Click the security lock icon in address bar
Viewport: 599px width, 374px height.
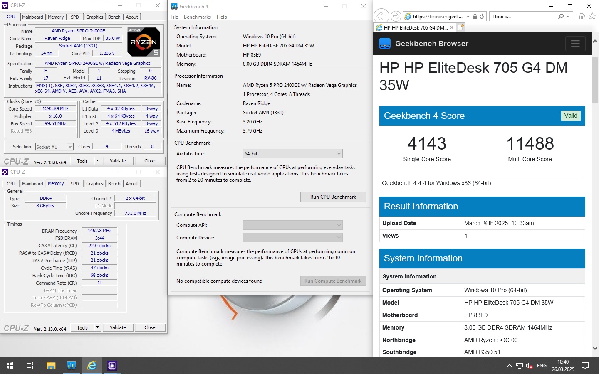475,17
